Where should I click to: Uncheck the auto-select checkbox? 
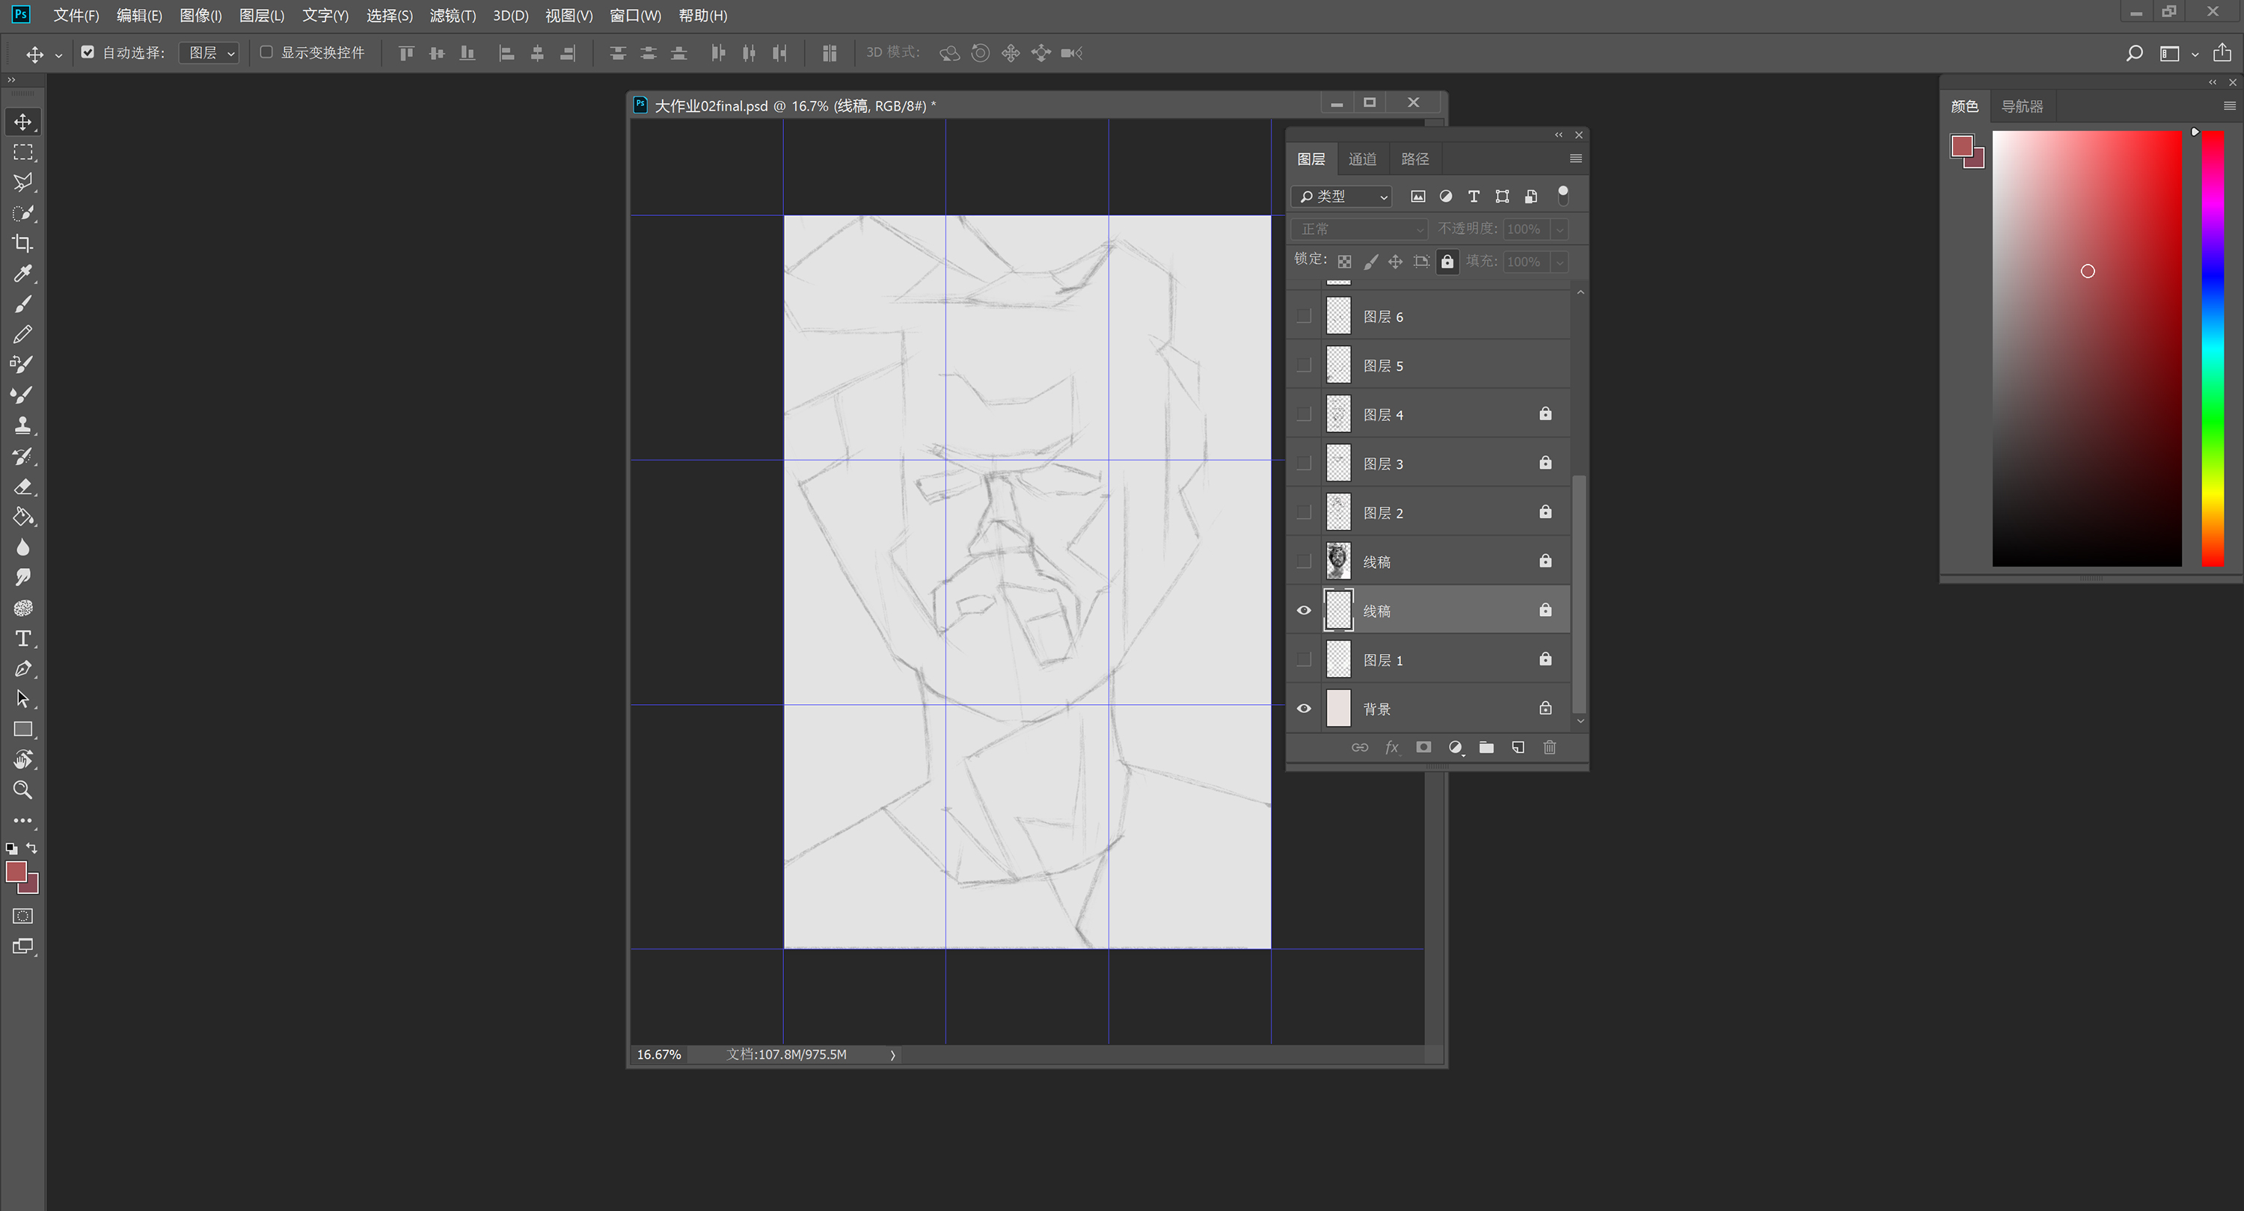point(88,52)
